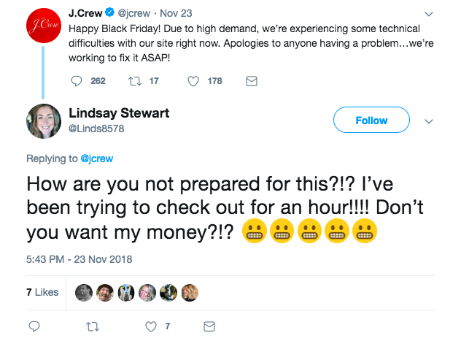Open the @Linds8578 handle
The image size is (461, 352).
pos(96,129)
